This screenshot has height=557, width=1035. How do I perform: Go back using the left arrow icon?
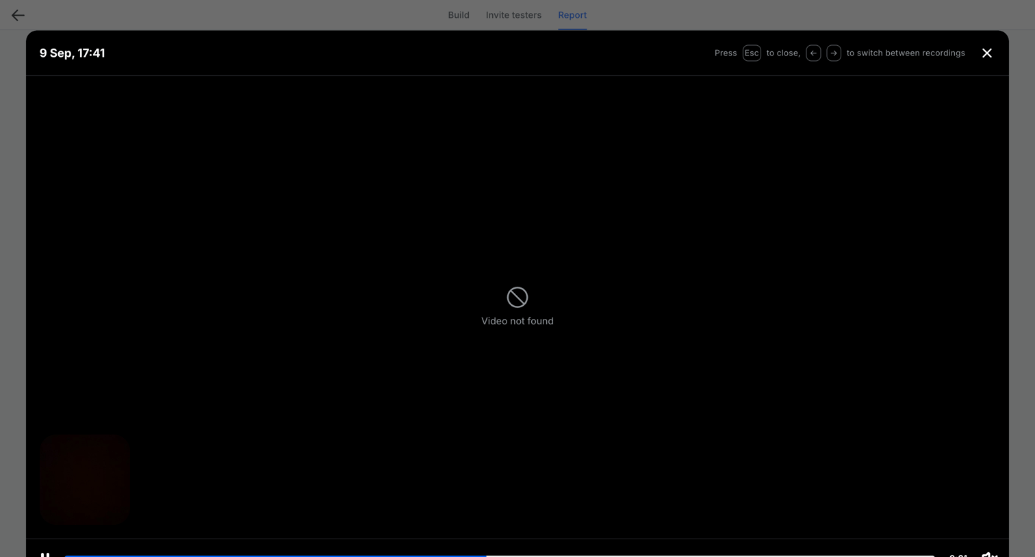(18, 15)
